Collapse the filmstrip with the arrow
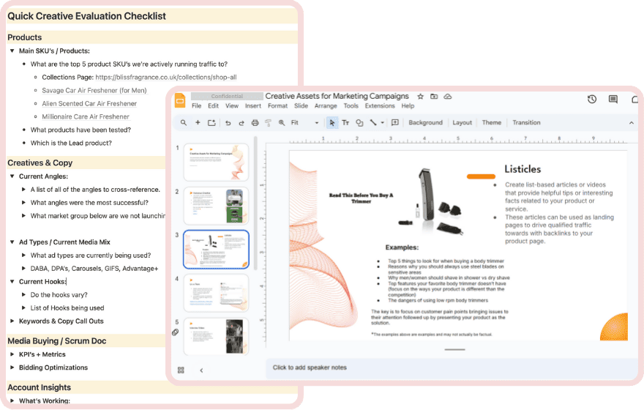Image resolution: width=644 pixels, height=410 pixels. 201,370
